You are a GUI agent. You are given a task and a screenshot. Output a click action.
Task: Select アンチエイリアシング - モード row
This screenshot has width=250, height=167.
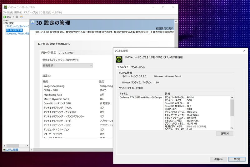pos(78,121)
